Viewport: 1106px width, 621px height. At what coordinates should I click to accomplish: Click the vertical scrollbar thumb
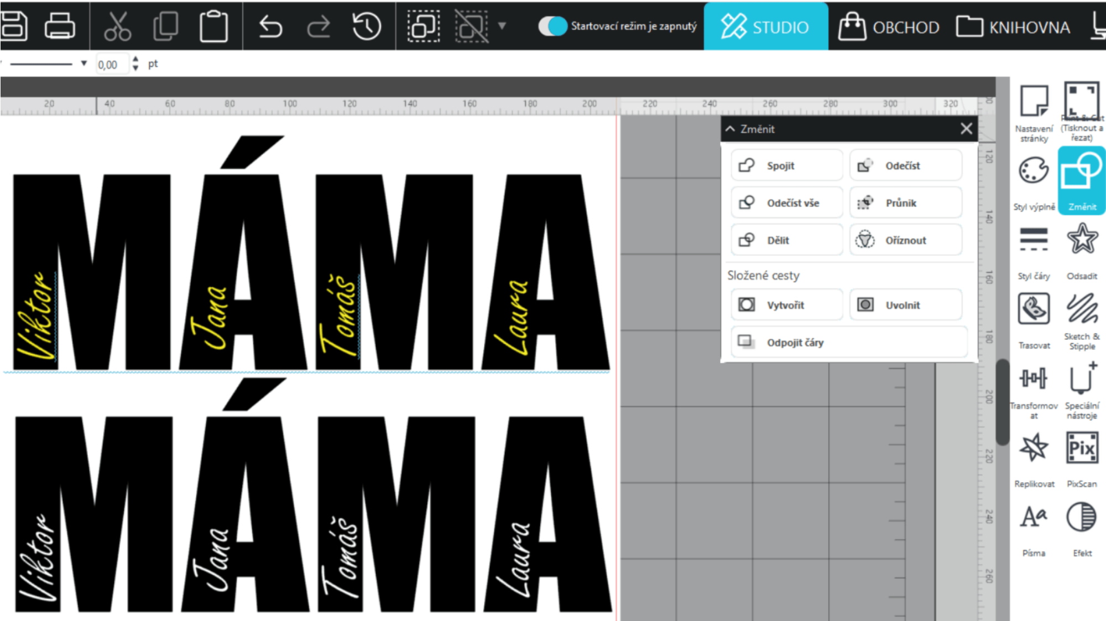(1002, 402)
